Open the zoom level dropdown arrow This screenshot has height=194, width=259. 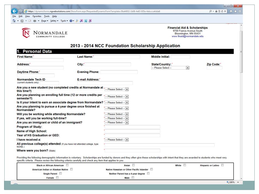(x=238, y=182)
